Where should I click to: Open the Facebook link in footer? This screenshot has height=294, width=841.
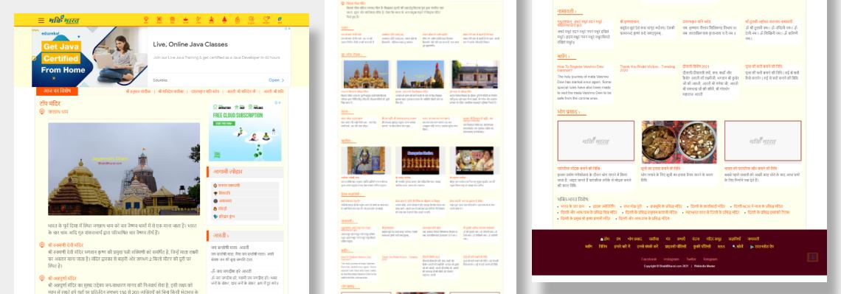(x=649, y=259)
